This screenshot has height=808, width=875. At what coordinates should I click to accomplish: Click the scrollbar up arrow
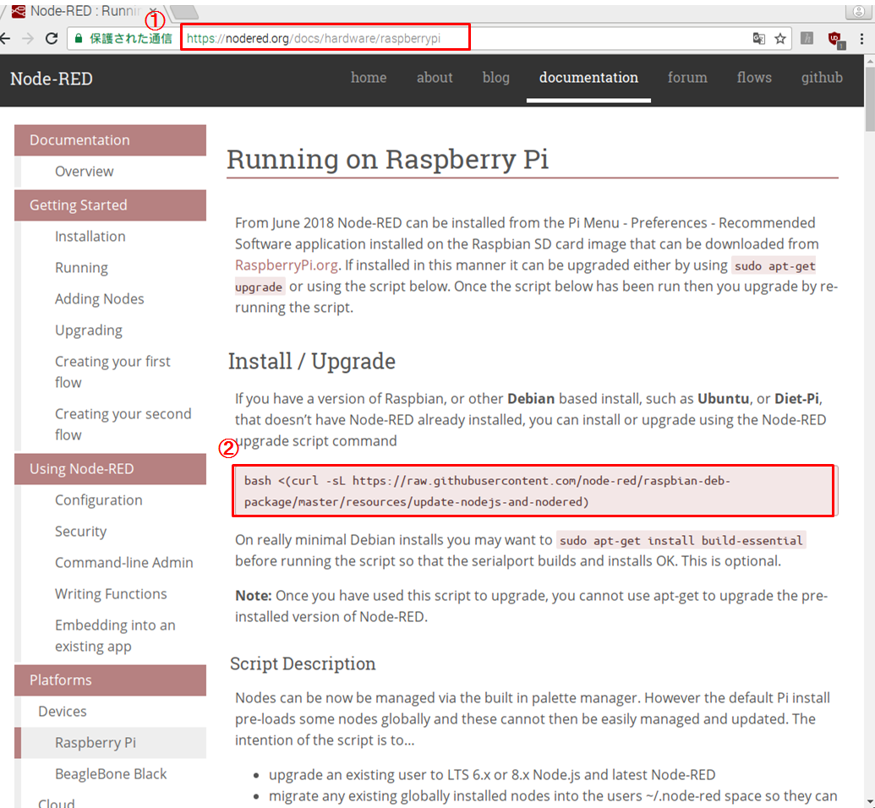pyautogui.click(x=869, y=60)
